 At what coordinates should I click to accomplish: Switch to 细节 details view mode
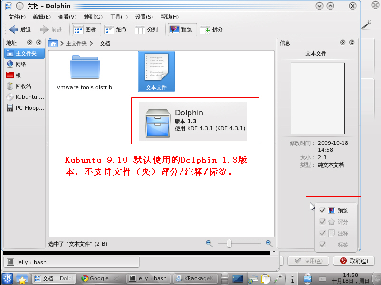115,29
